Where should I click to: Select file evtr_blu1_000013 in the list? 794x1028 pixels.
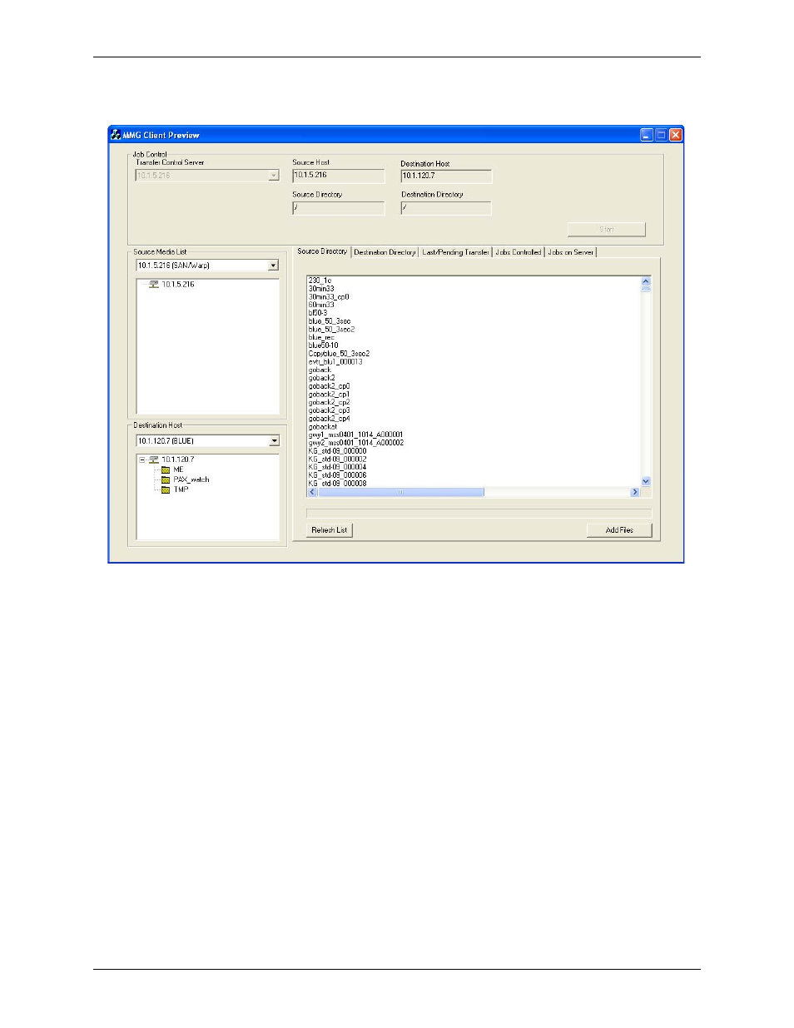335,362
